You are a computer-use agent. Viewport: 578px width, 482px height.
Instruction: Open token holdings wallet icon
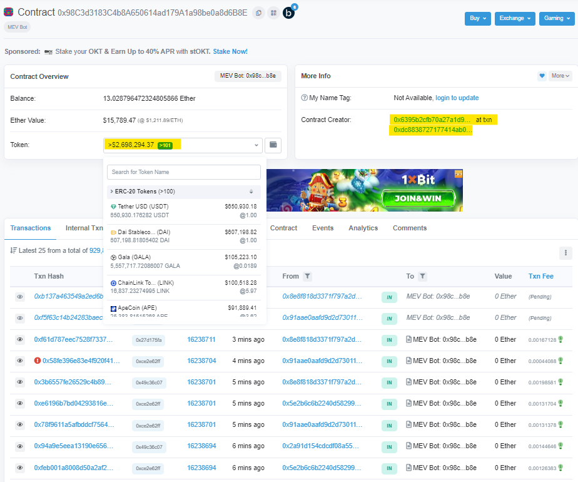(x=273, y=145)
